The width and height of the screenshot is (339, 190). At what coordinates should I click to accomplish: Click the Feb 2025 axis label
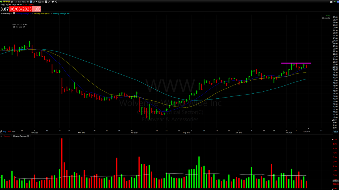tap(34, 132)
